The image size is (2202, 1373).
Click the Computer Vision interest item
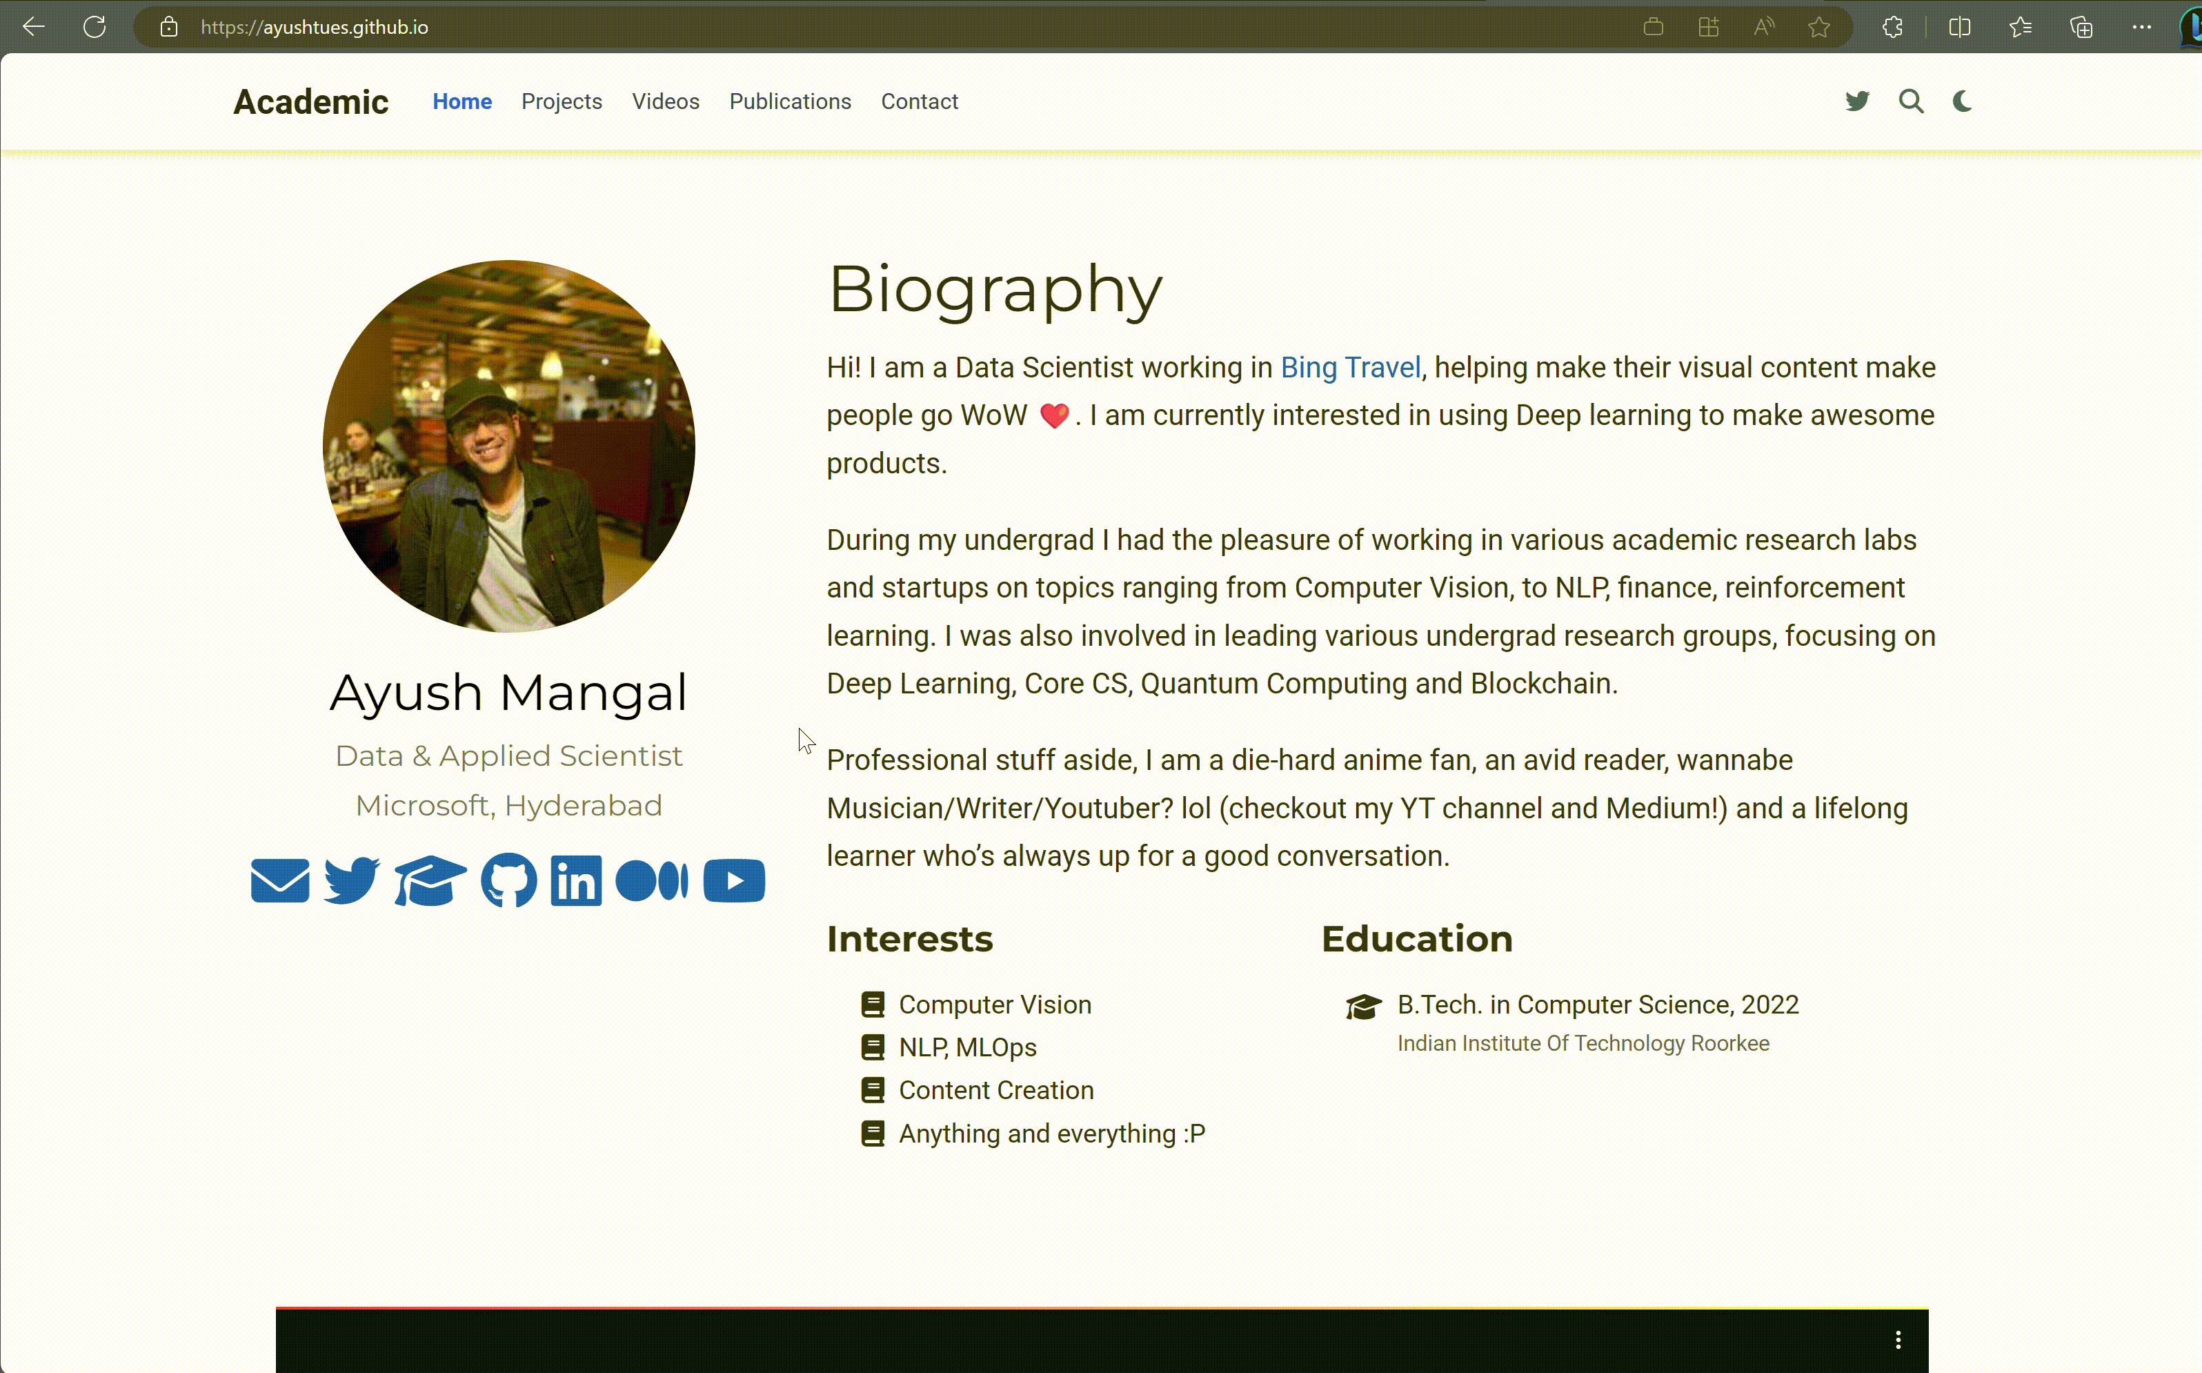point(995,1005)
